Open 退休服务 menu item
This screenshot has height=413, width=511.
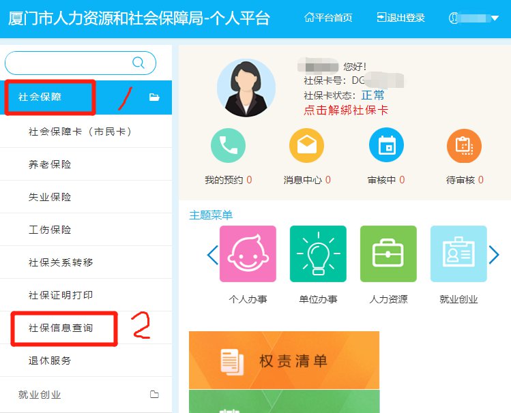[x=86, y=361]
